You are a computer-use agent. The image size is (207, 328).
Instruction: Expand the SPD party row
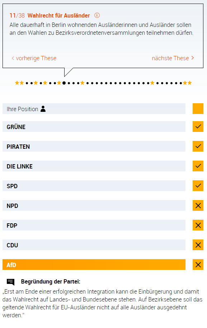pos(94,186)
